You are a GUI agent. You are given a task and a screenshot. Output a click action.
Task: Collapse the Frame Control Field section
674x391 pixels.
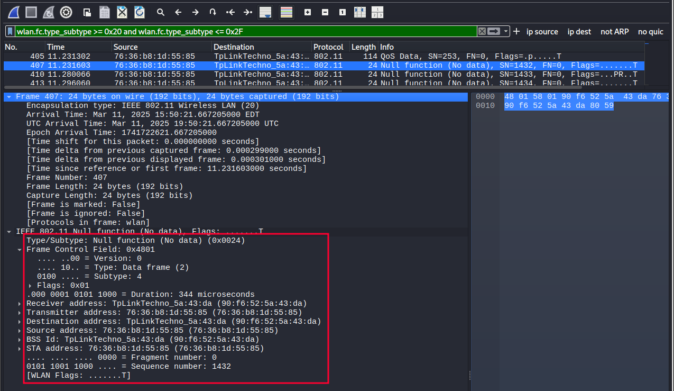20,250
